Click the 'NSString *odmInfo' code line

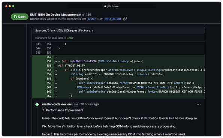(117, 74)
